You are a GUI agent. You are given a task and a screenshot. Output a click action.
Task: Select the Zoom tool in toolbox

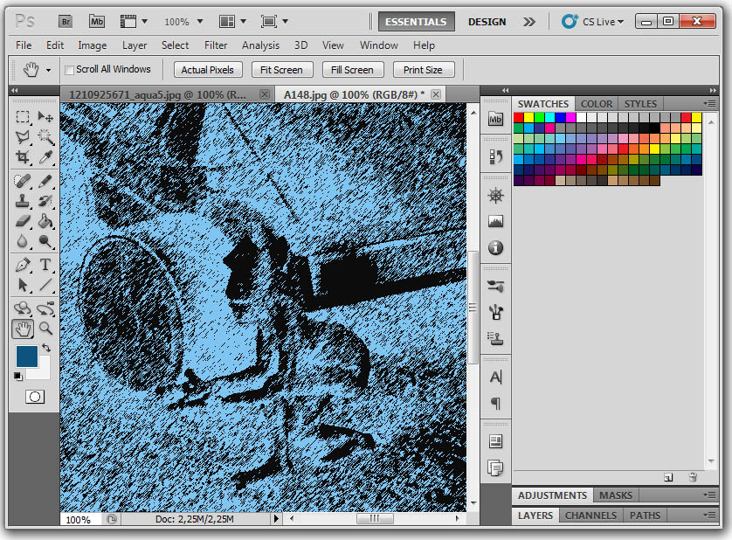click(x=45, y=329)
